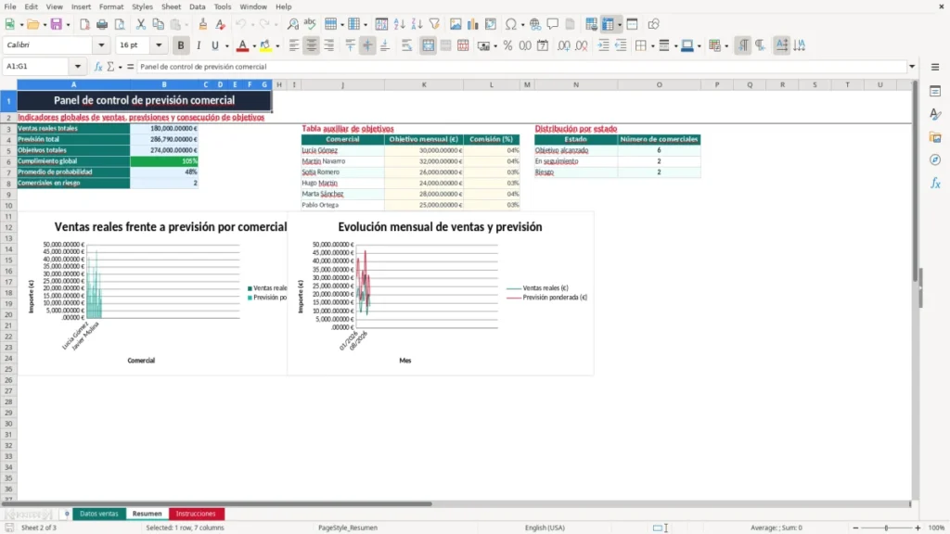
Task: Toggle Underline formatting
Action: click(x=214, y=45)
